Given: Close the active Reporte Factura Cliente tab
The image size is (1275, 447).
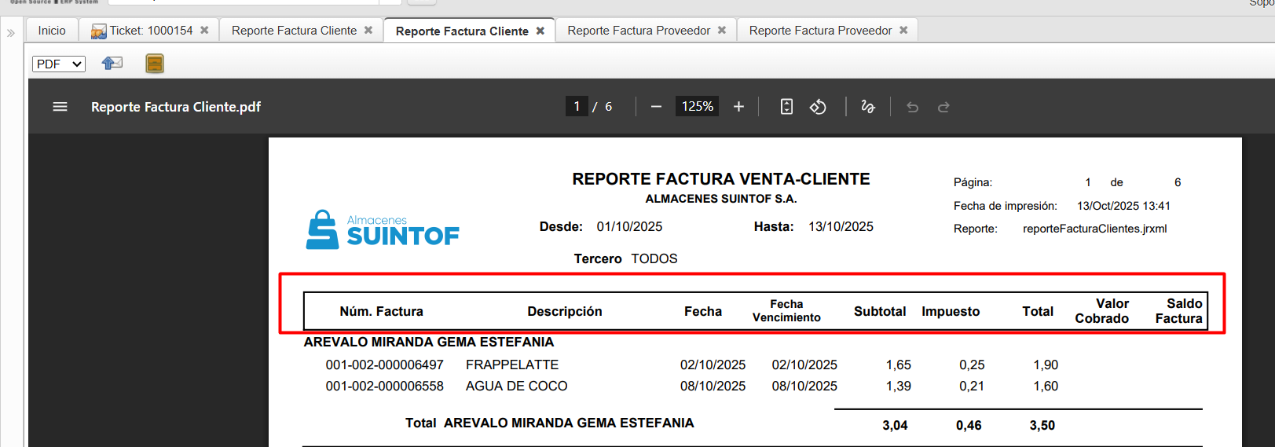Looking at the screenshot, I should tap(540, 31).
